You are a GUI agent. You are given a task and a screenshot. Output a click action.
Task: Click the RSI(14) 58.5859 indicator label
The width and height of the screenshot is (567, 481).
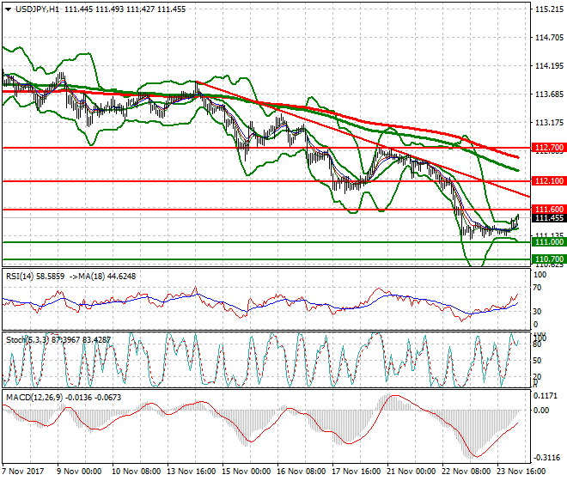[35, 277]
